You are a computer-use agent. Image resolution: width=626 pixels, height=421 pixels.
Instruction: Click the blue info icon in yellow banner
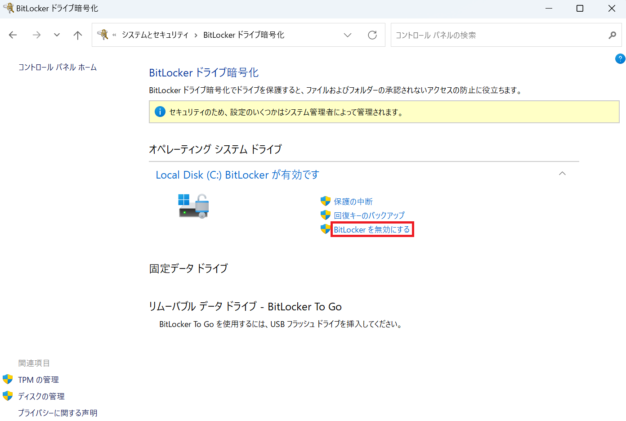(x=160, y=112)
